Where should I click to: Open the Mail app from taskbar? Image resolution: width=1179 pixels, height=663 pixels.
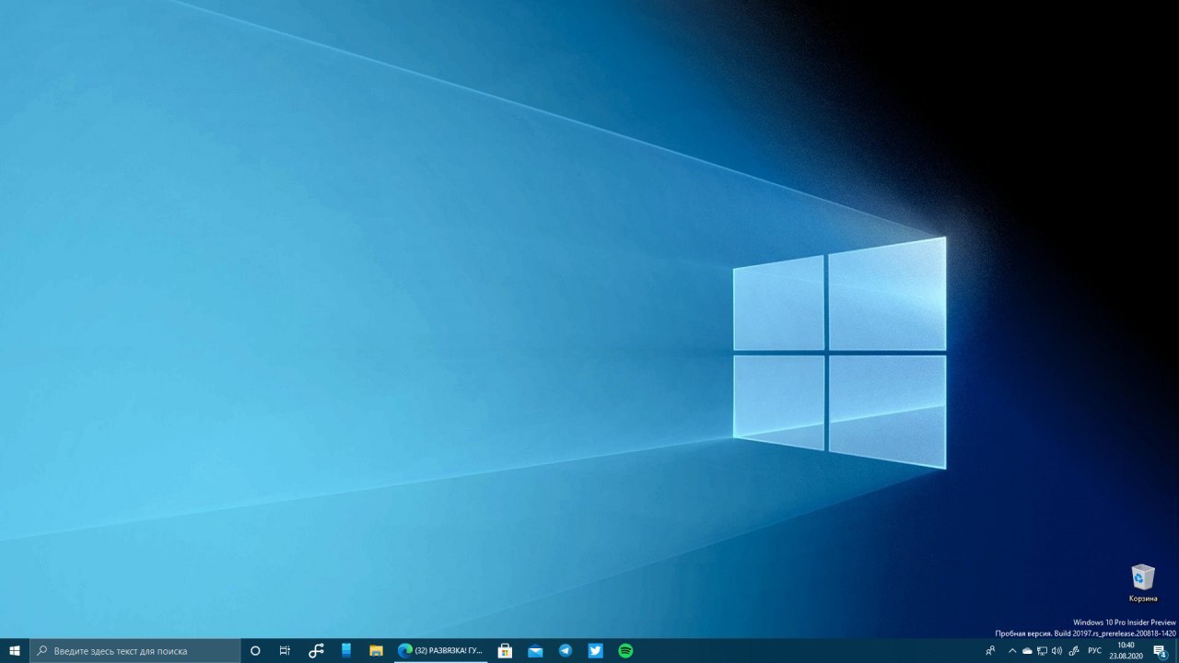(535, 651)
